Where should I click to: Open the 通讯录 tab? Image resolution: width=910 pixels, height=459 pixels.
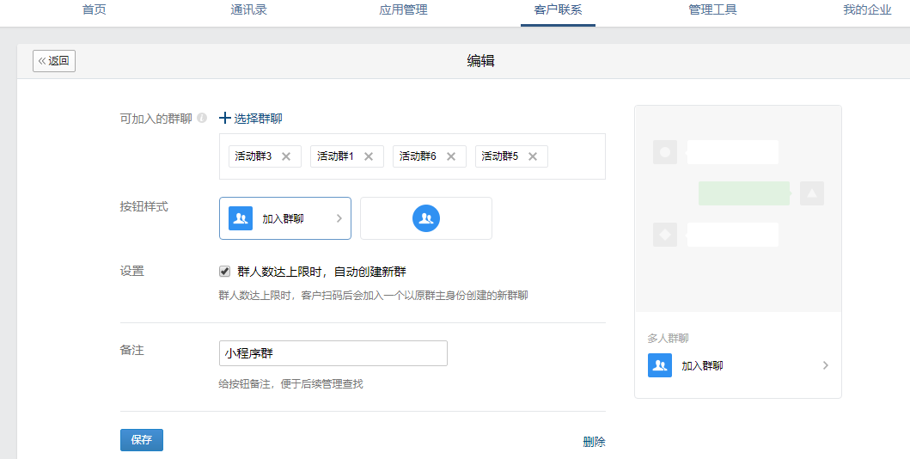pyautogui.click(x=248, y=9)
